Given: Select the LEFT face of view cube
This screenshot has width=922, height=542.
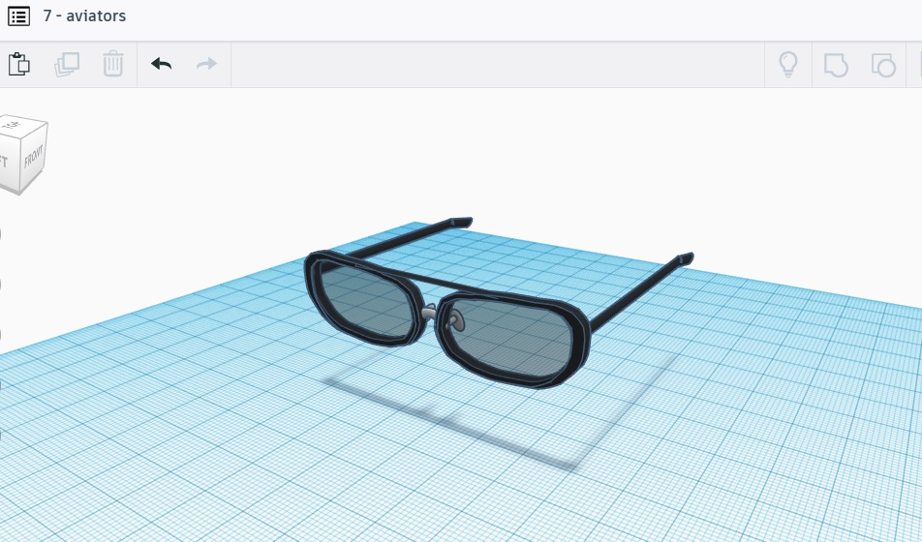Looking at the screenshot, I should pyautogui.click(x=4, y=163).
